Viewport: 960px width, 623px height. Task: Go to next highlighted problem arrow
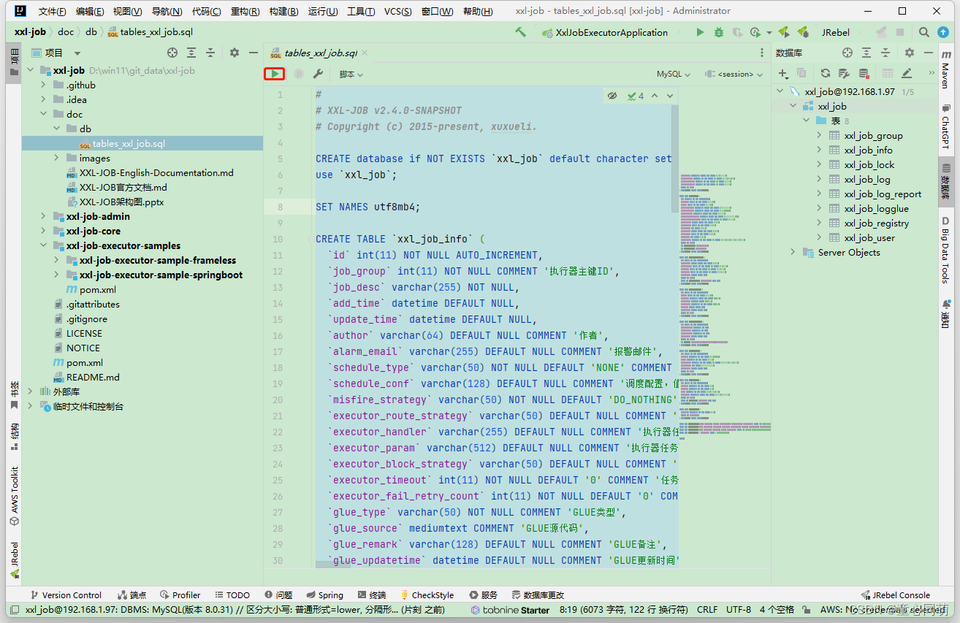[x=670, y=96]
